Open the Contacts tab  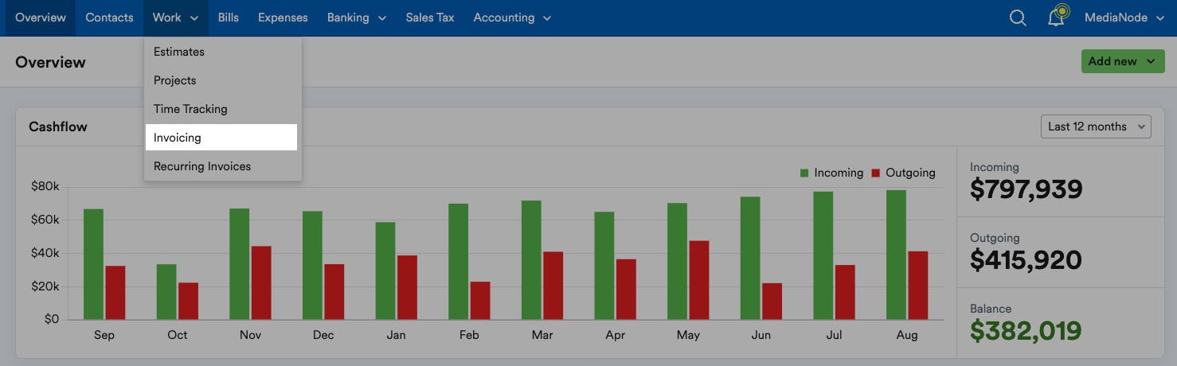(109, 18)
